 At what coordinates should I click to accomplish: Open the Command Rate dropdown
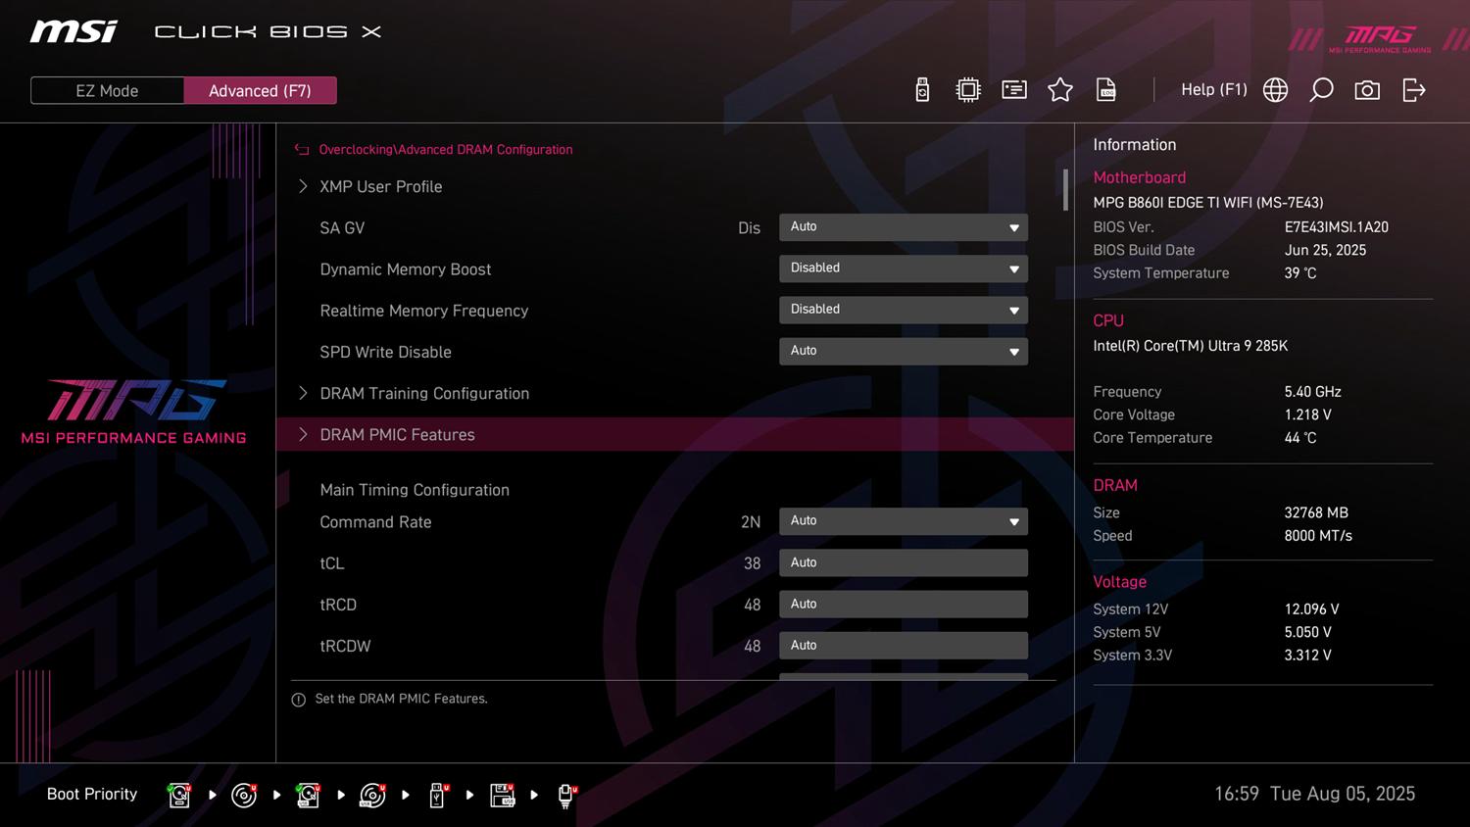[x=903, y=521]
